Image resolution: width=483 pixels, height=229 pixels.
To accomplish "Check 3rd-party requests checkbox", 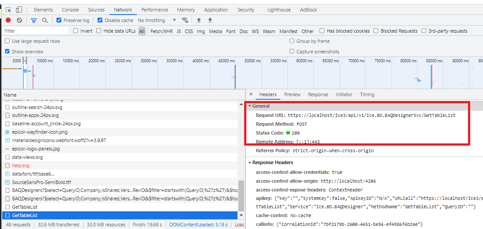I will pyautogui.click(x=424, y=31).
